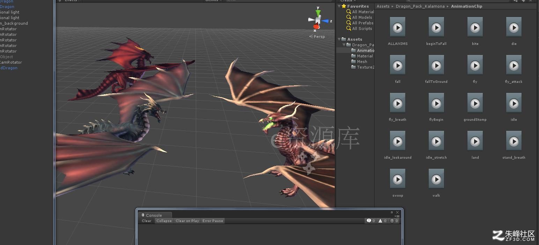
Task: Collapse the Assets folder arrow
Action: 339,39
